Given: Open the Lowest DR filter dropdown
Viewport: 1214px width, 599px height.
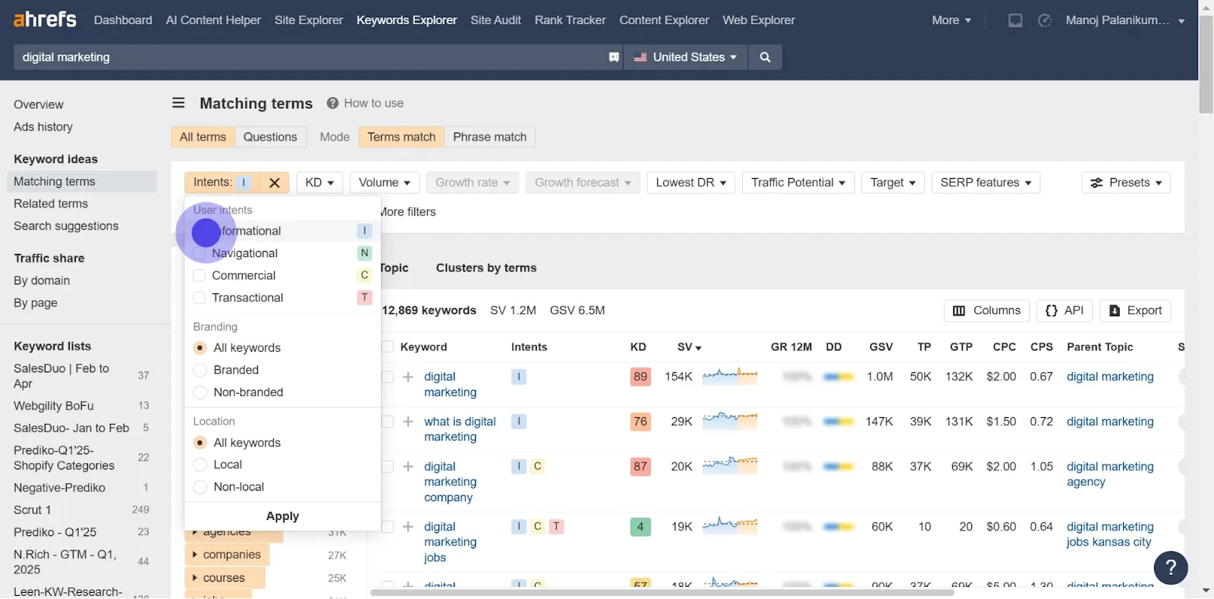Looking at the screenshot, I should point(691,183).
